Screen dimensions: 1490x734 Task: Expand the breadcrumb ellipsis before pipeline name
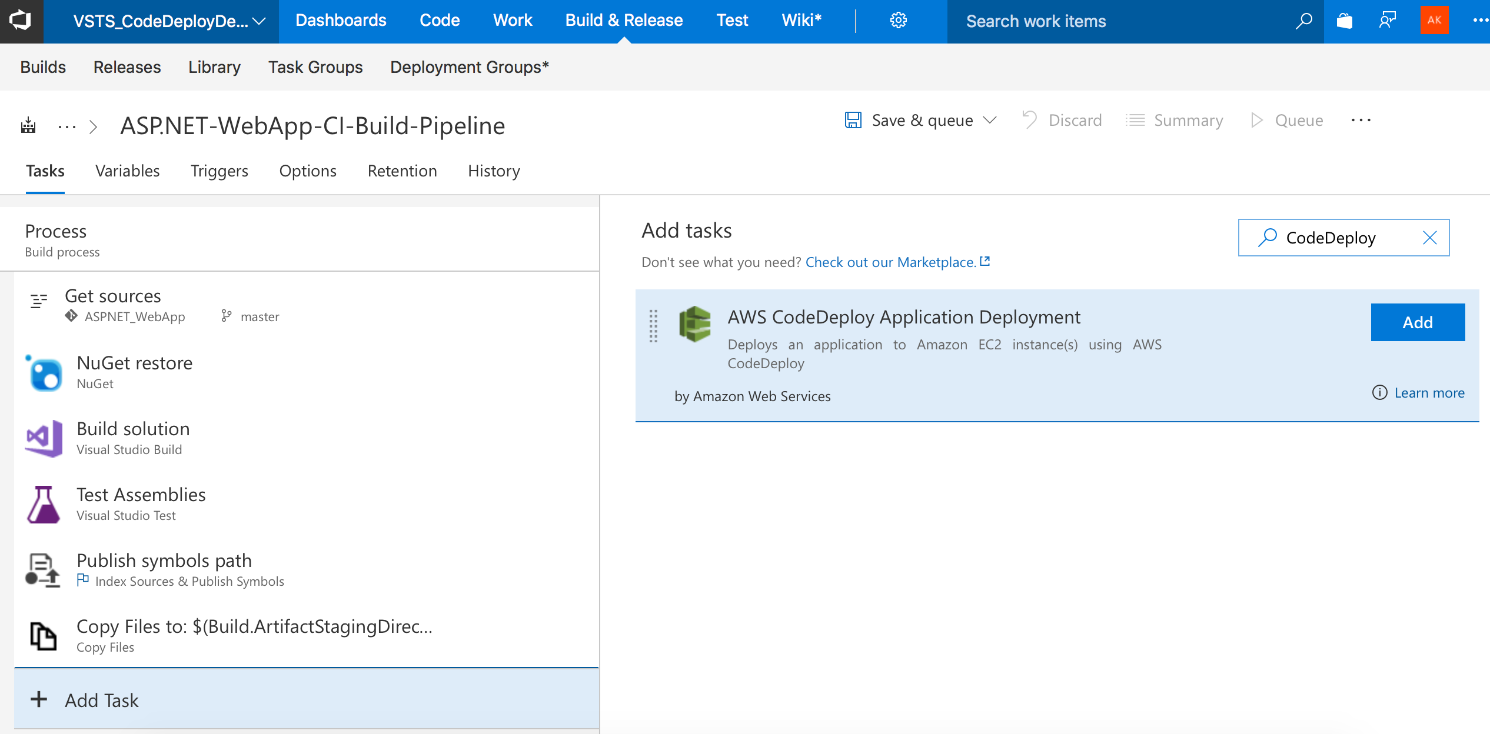tap(67, 126)
